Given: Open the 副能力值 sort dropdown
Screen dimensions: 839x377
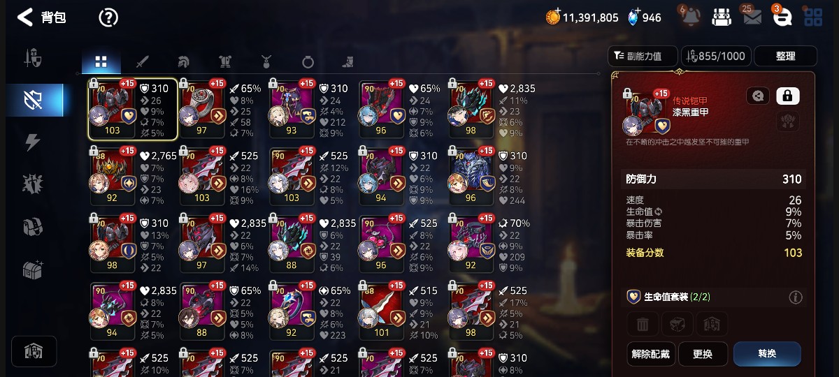Looking at the screenshot, I should click(643, 56).
